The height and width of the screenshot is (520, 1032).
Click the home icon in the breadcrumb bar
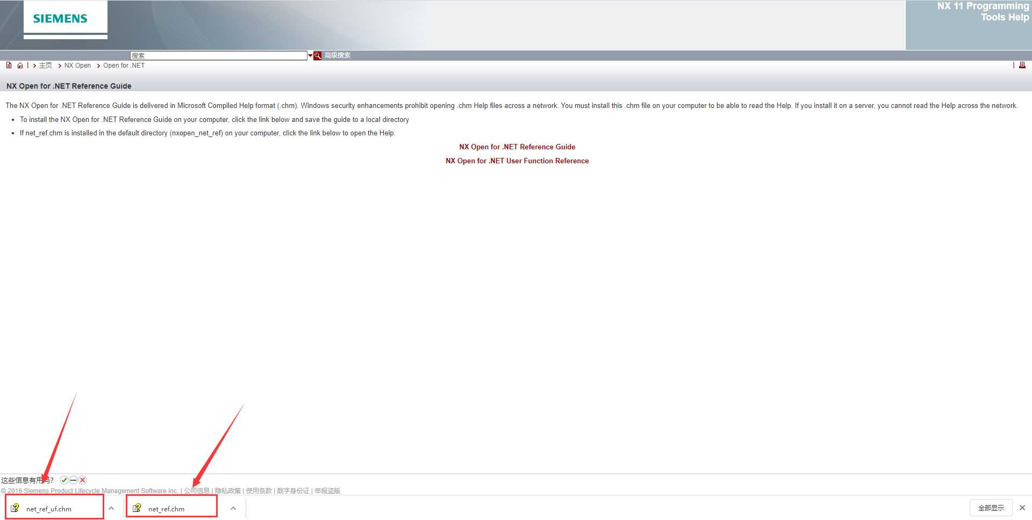click(20, 66)
